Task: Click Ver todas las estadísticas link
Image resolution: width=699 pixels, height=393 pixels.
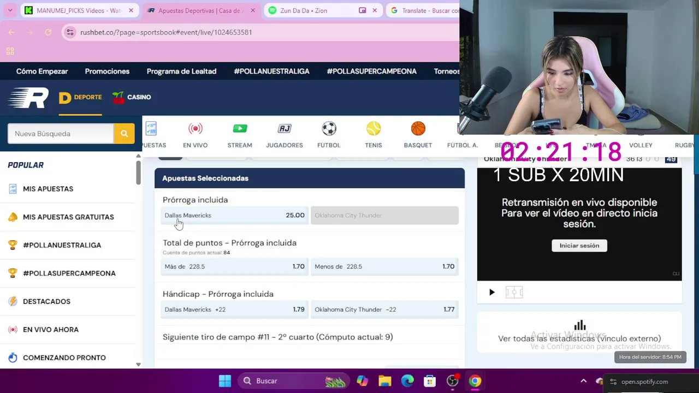Action: (x=579, y=338)
